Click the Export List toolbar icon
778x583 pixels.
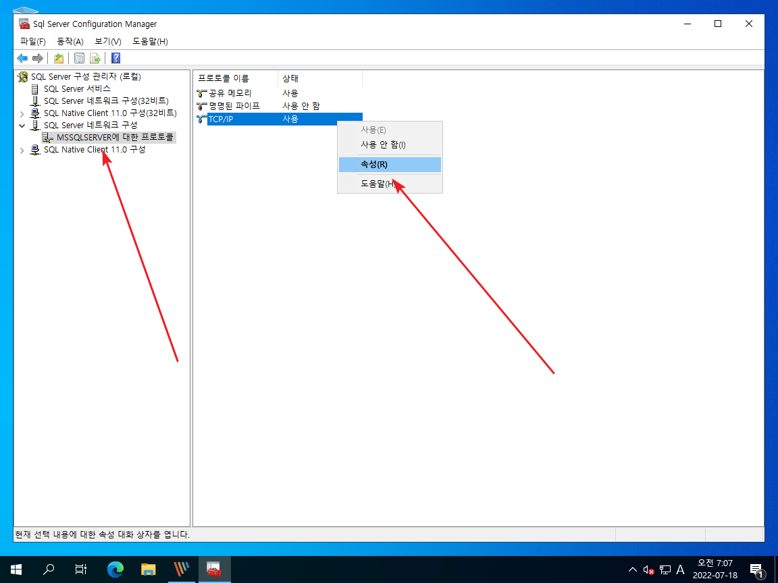95,59
